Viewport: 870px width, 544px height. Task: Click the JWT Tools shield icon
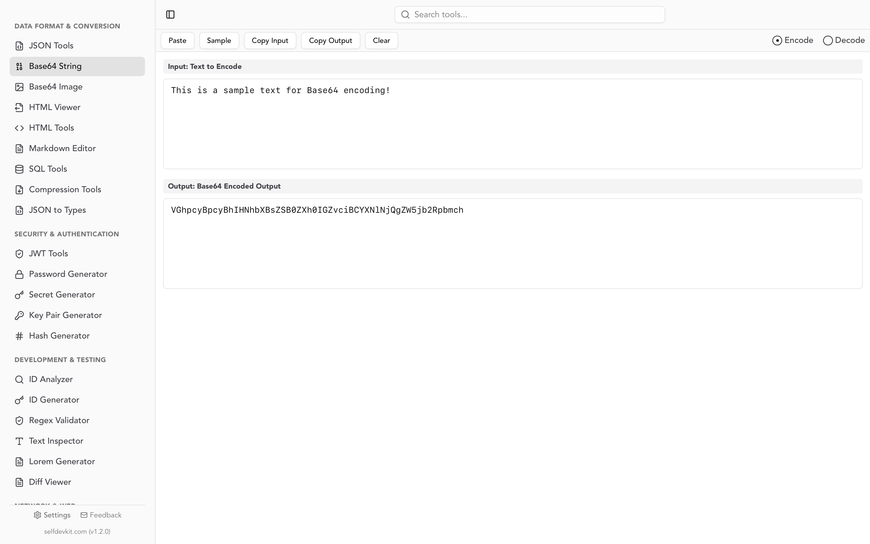19,254
